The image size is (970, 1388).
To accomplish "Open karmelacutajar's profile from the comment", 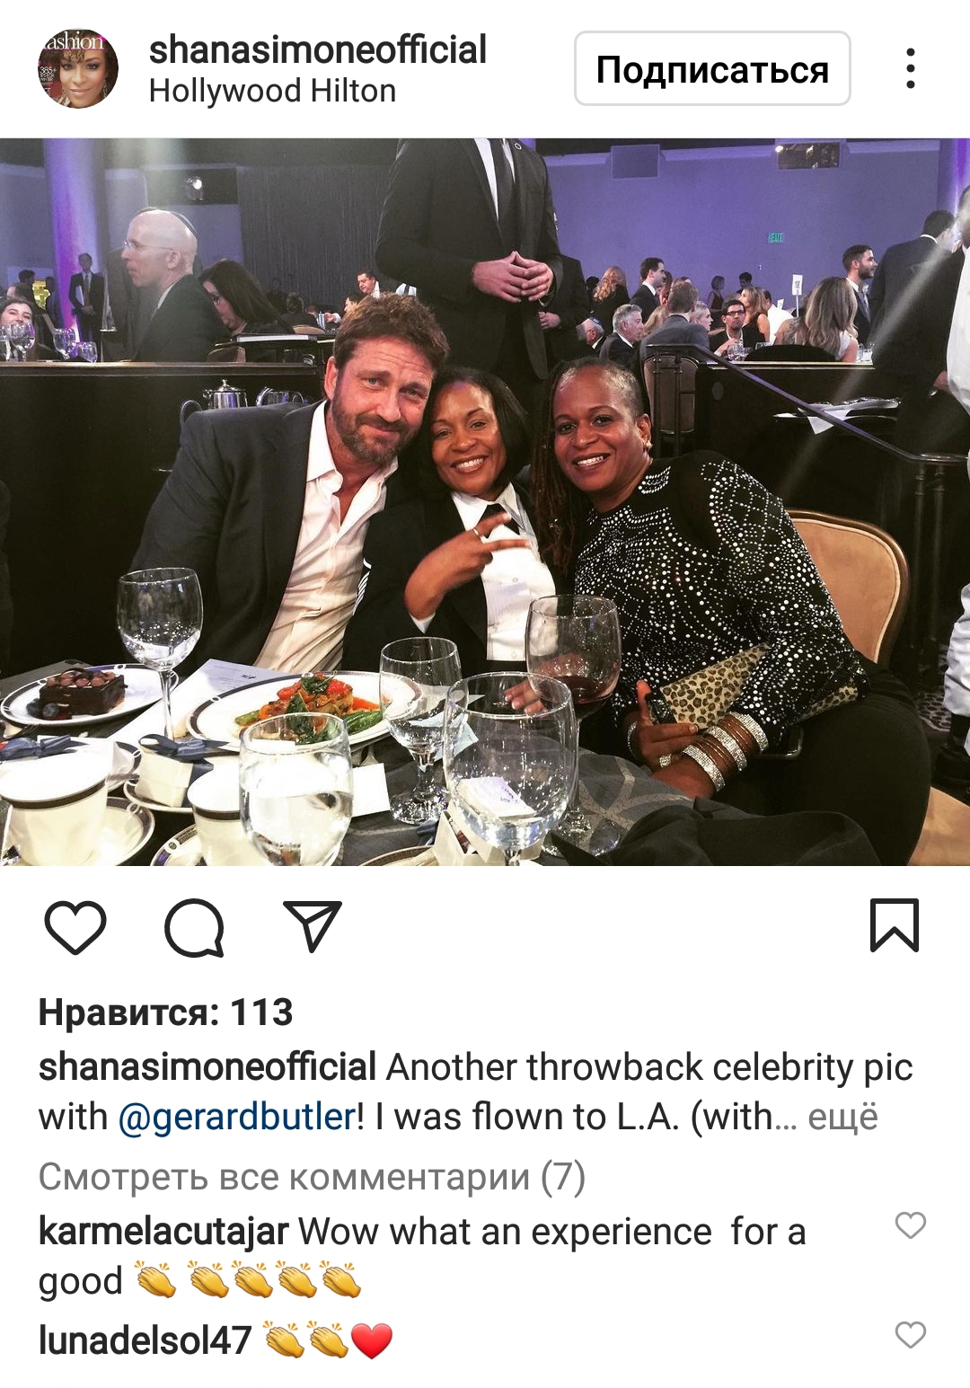I will point(163,1232).
